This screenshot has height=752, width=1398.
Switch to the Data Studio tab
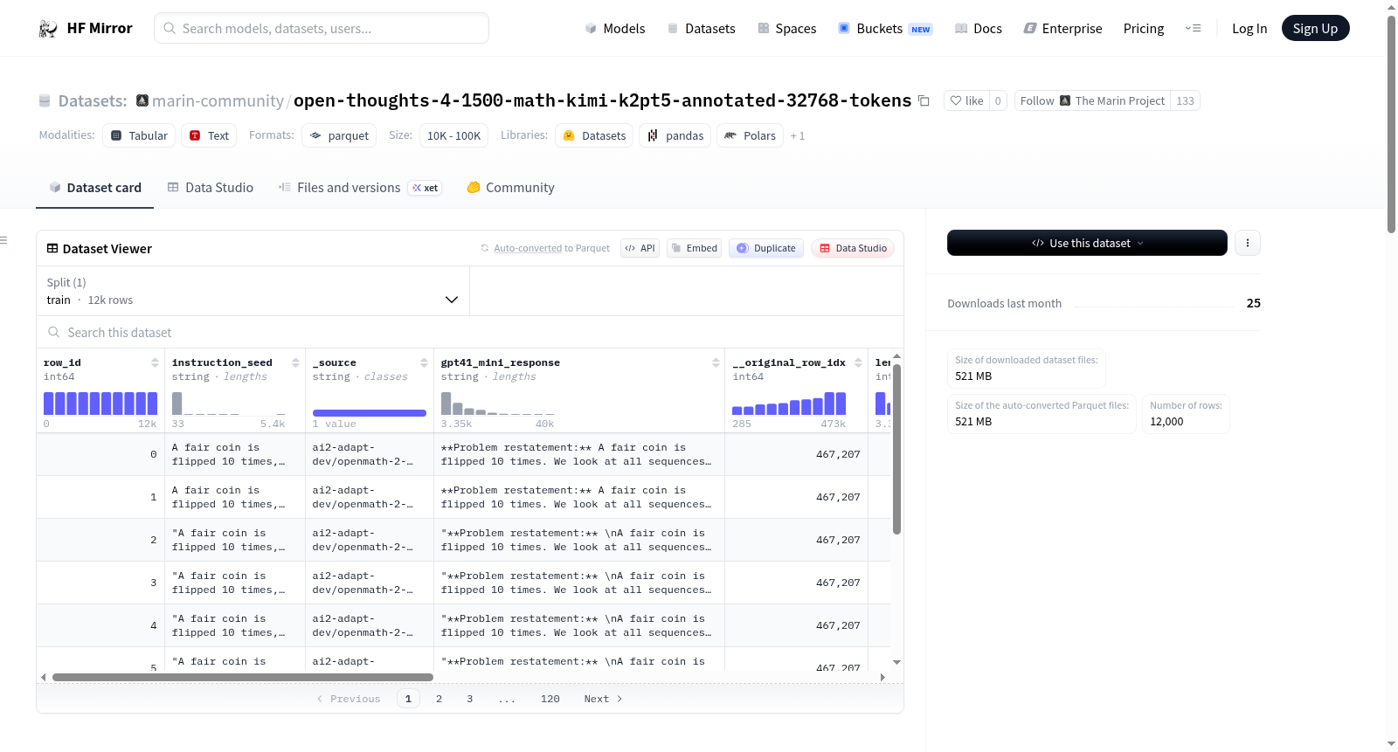(211, 188)
